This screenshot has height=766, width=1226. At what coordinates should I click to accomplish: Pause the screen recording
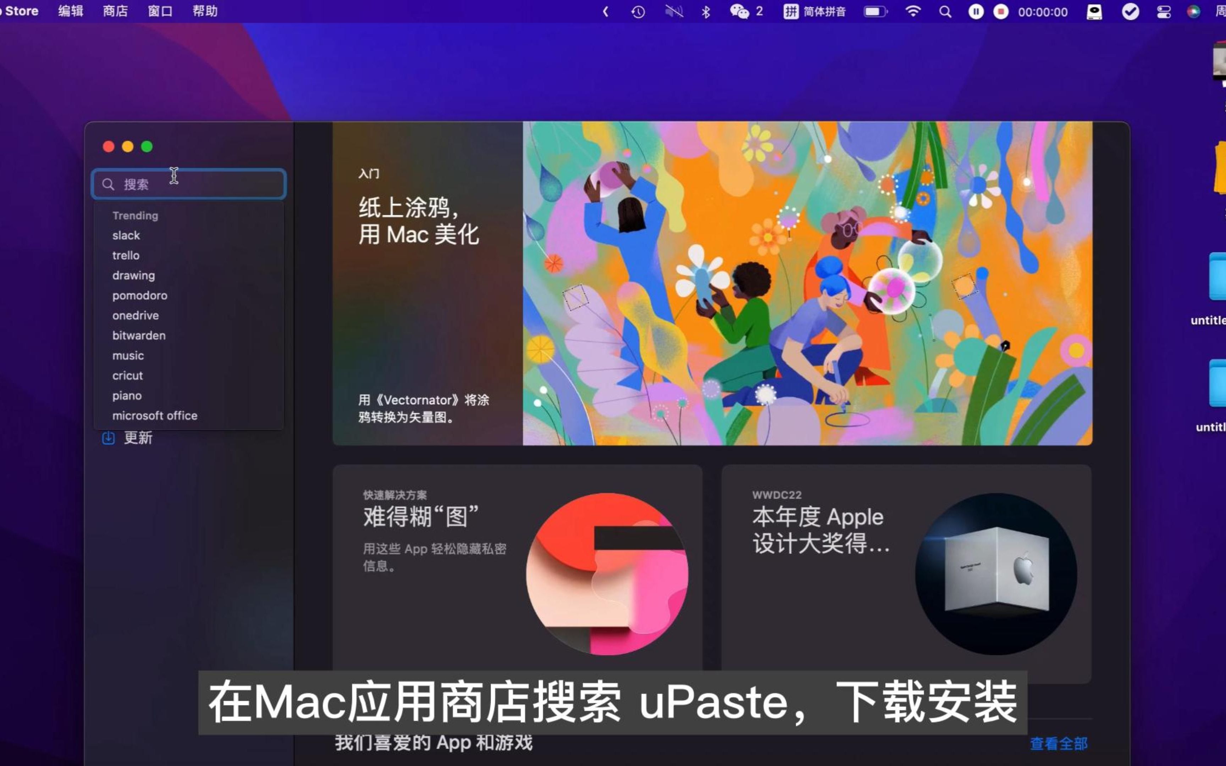coord(976,12)
